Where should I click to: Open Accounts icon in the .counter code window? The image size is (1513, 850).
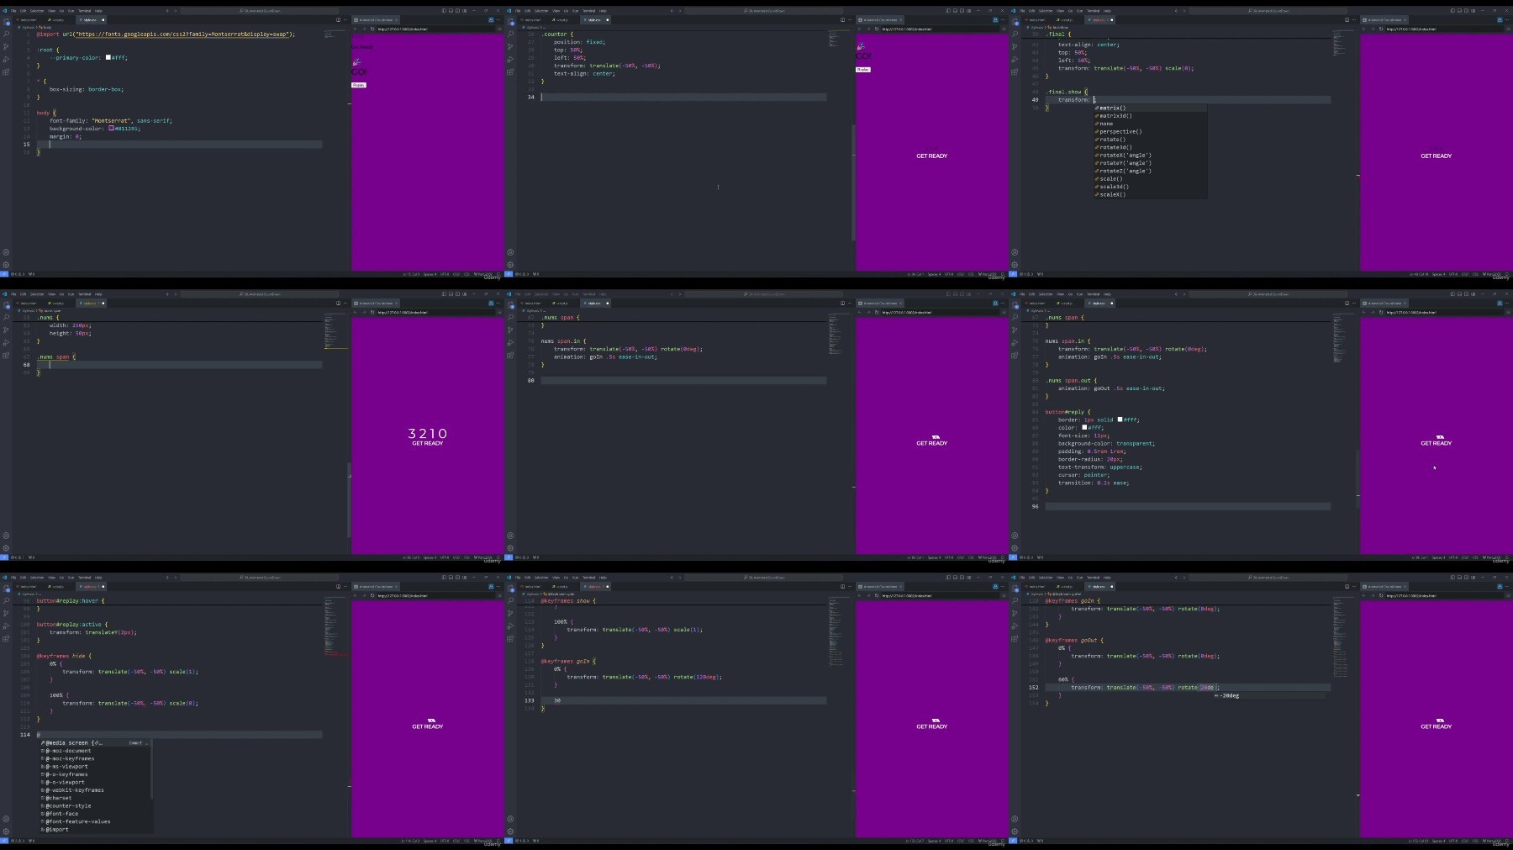pyautogui.click(x=510, y=252)
